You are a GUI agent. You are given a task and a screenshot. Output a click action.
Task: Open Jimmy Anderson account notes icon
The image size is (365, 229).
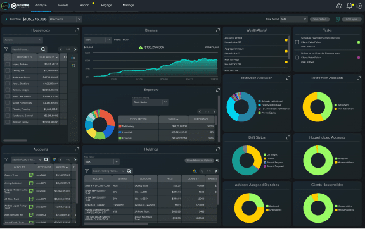click(x=31, y=183)
